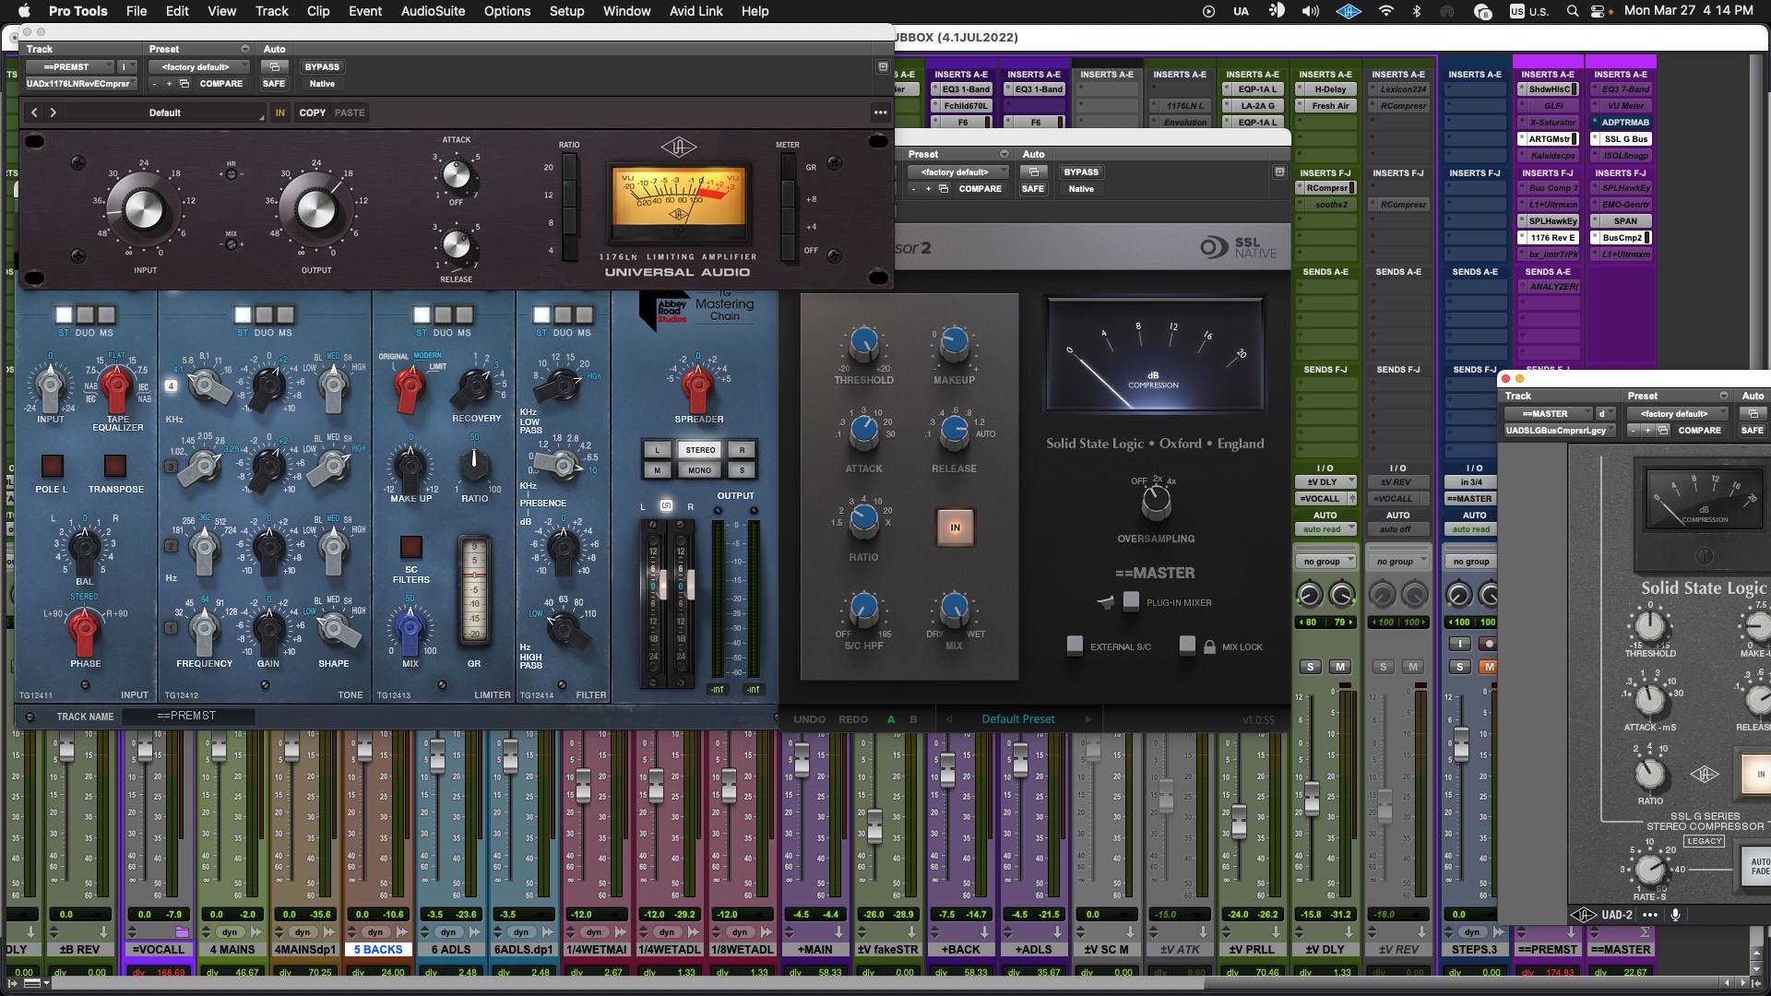Select the 5 BACKS track name in the mixer
This screenshot has height=996, width=1771.
(x=379, y=949)
